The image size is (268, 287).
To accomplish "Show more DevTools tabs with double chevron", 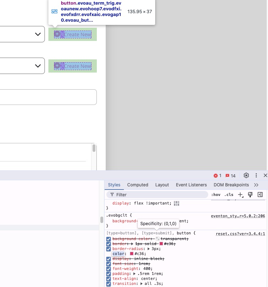I will pyautogui.click(x=256, y=185).
